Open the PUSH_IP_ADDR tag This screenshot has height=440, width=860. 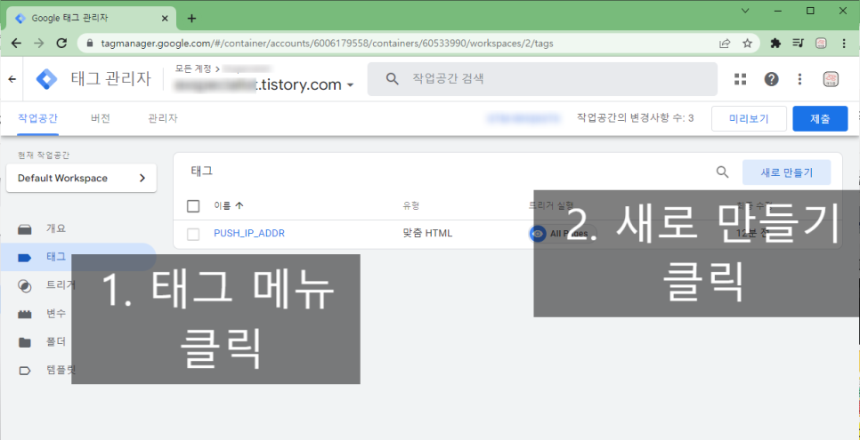click(249, 234)
